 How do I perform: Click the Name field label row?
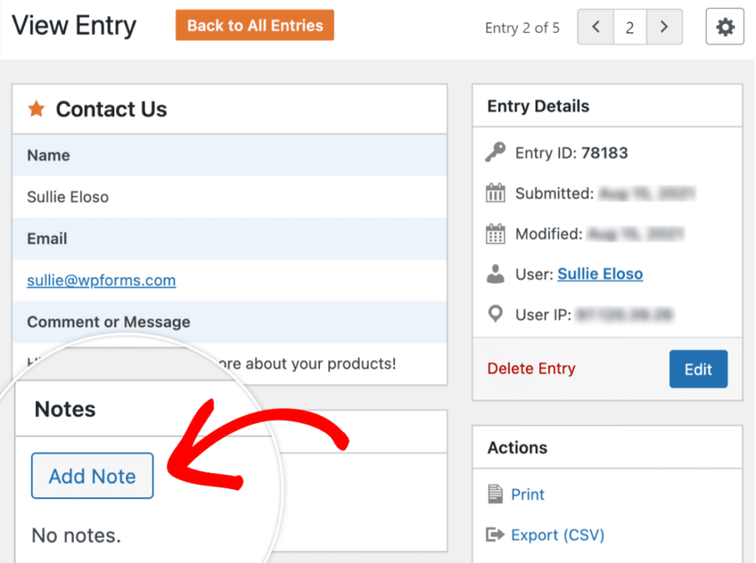tap(230, 155)
